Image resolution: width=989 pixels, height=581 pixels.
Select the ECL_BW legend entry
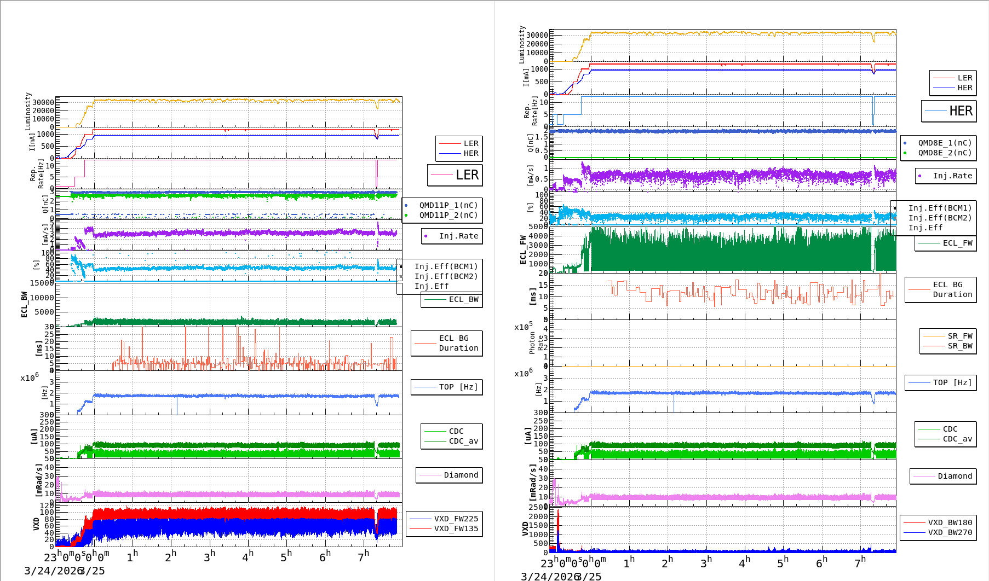tap(463, 299)
